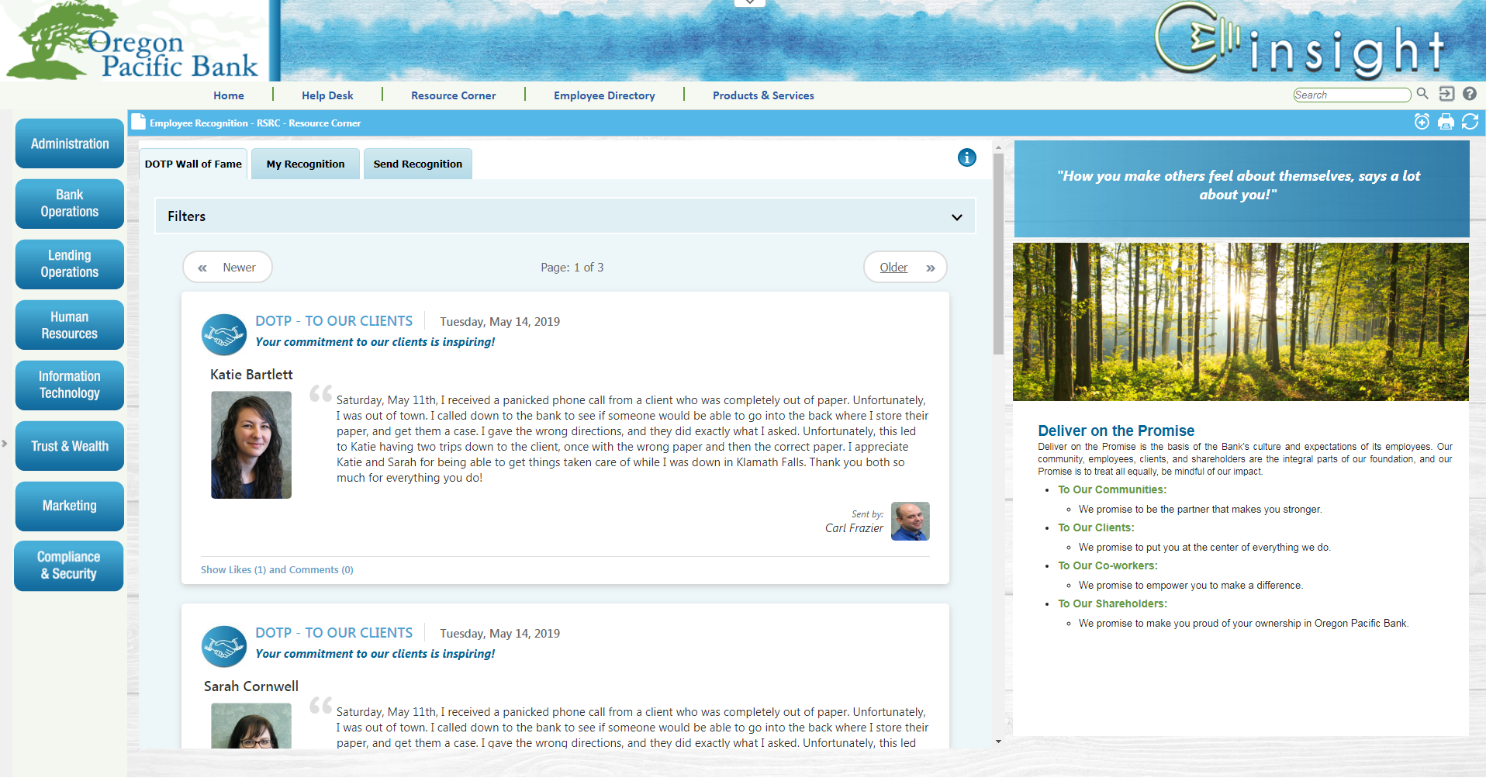Click the page document icon beside Employee Recognition

(139, 122)
